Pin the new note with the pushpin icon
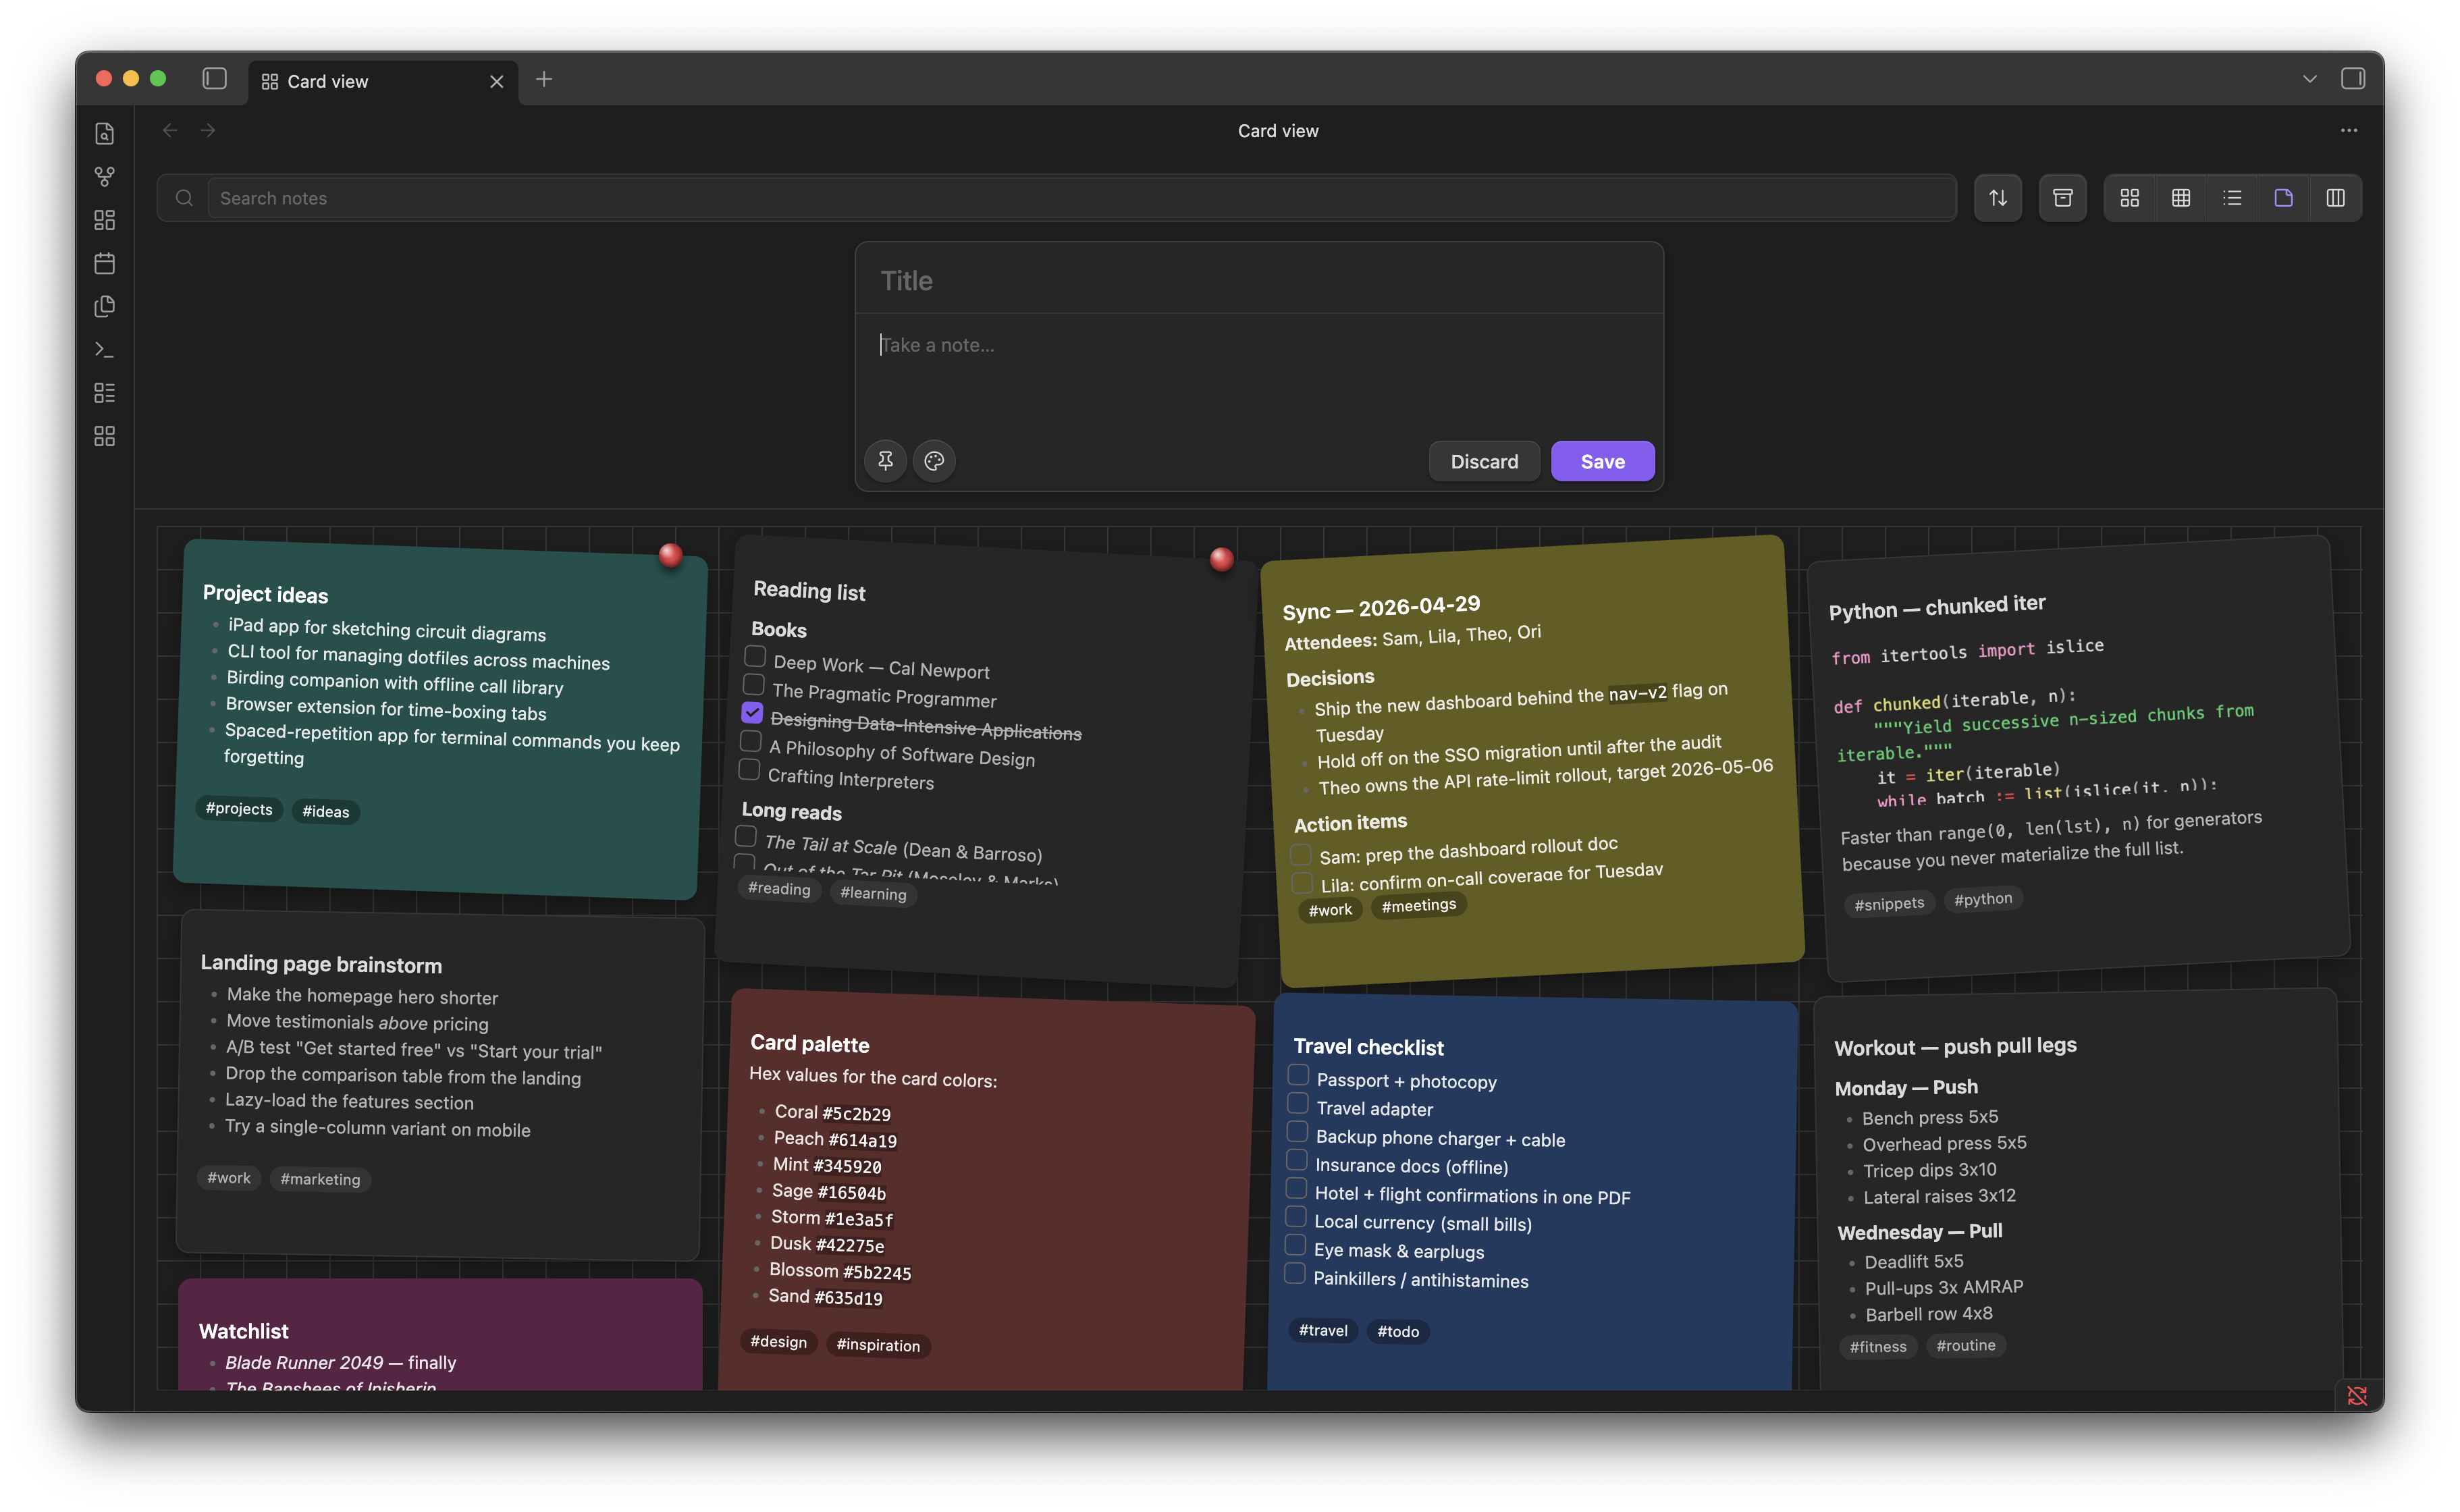2460x1512 pixels. (885, 461)
